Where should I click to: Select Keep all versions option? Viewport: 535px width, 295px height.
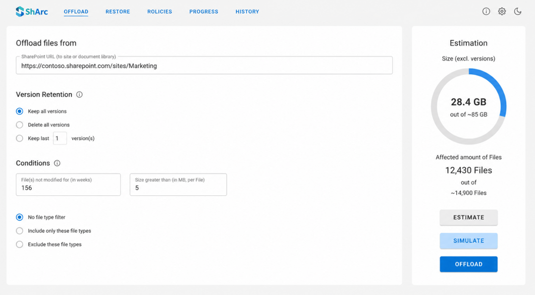click(x=20, y=112)
